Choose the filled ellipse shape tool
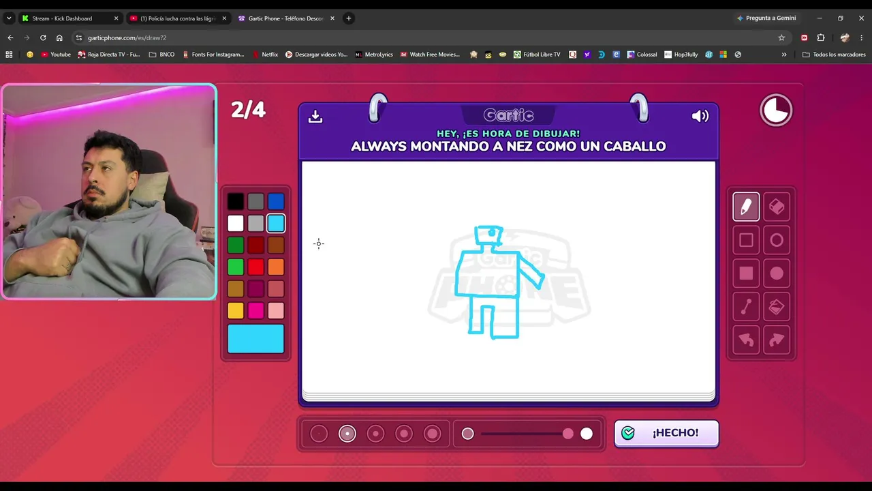The width and height of the screenshot is (872, 491). [x=777, y=273]
